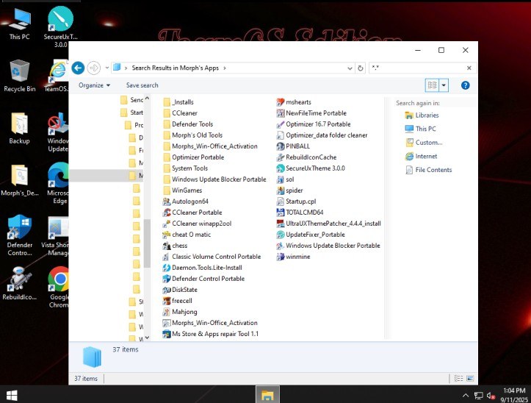The height and width of the screenshot is (403, 531).
Task: Select UltraUXThemePatcher_4.4.4_install file
Action: click(329, 224)
